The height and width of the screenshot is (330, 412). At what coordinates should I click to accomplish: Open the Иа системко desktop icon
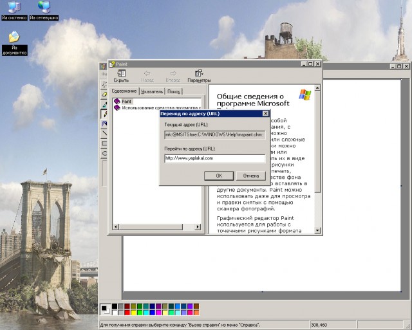click(x=14, y=11)
